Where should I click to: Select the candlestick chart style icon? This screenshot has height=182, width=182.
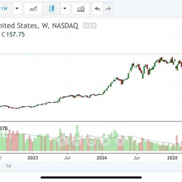[x=52, y=8]
